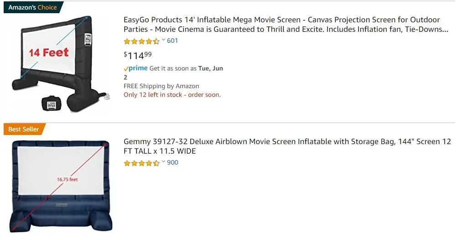
Task: Click the Best Seller badge
Action: (x=24, y=129)
